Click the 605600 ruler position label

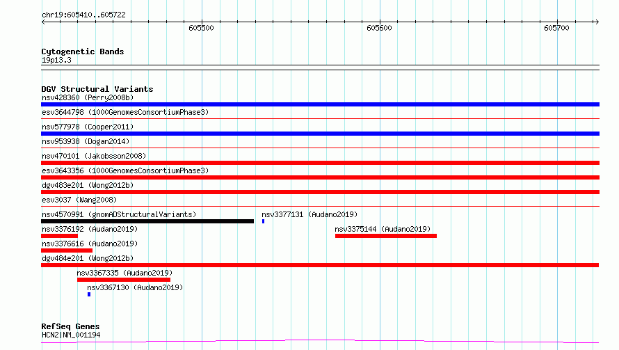coord(379,28)
